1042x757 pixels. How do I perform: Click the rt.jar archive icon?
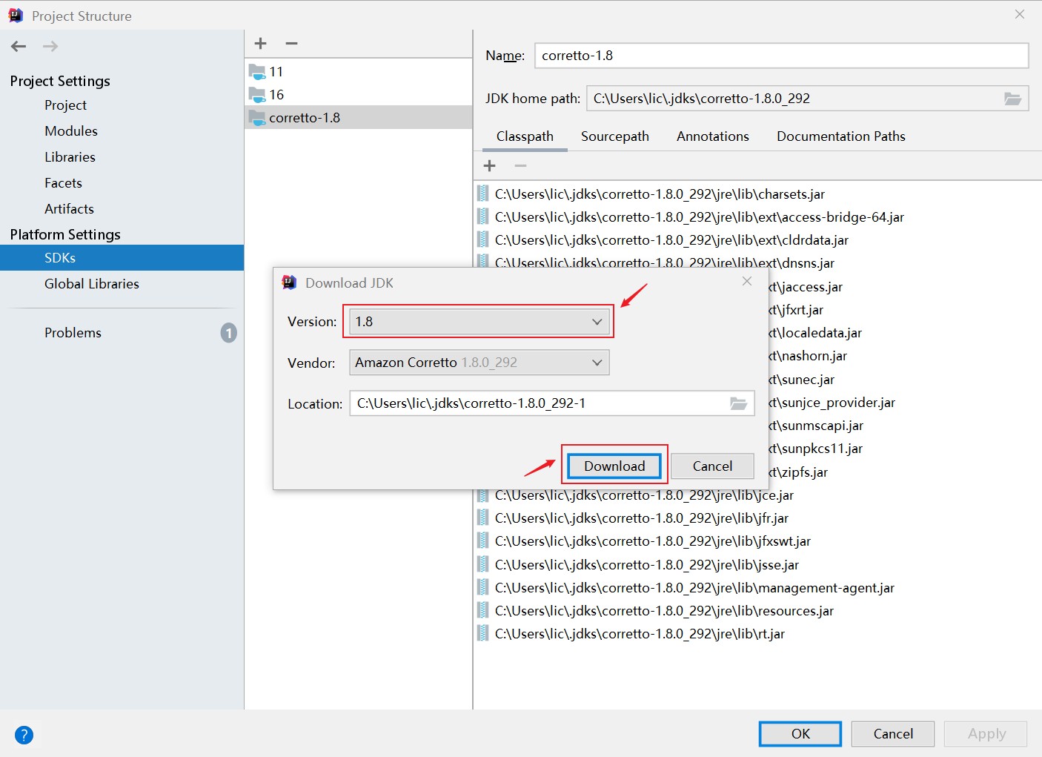point(483,633)
